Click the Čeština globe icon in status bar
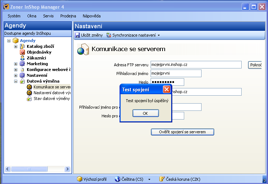The width and height of the screenshot is (268, 184). point(117,179)
